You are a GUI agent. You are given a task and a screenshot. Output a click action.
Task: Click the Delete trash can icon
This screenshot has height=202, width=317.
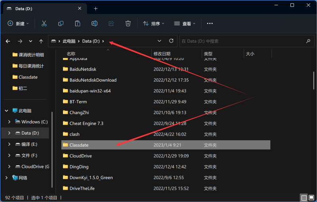[128, 24]
